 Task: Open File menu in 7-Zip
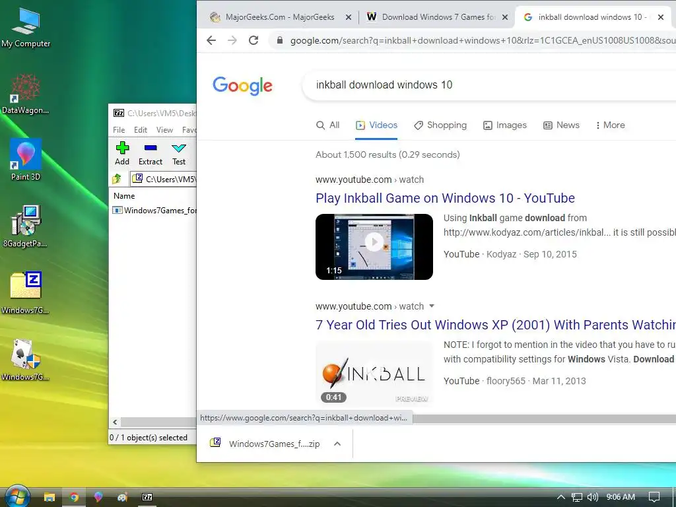119,130
